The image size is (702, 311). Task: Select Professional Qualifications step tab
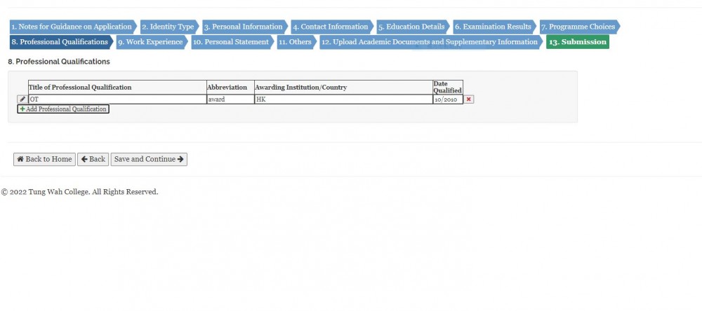[x=59, y=42]
